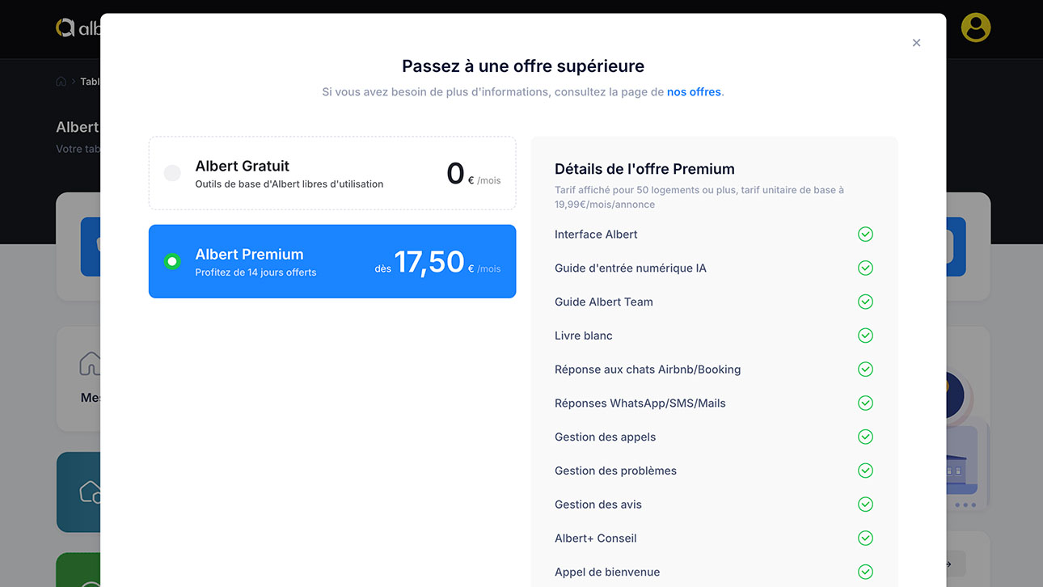Click the Interface Albert checkmark icon
This screenshot has width=1043, height=587.
865,234
